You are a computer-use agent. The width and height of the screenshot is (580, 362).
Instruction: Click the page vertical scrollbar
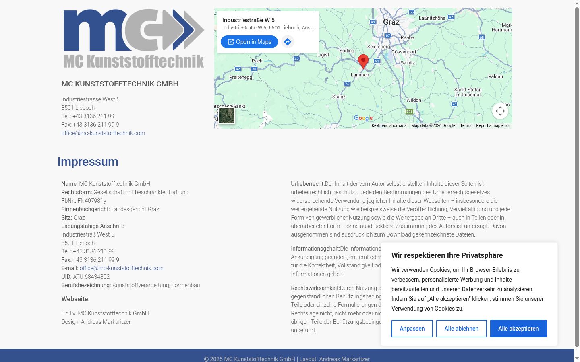tap(577, 177)
